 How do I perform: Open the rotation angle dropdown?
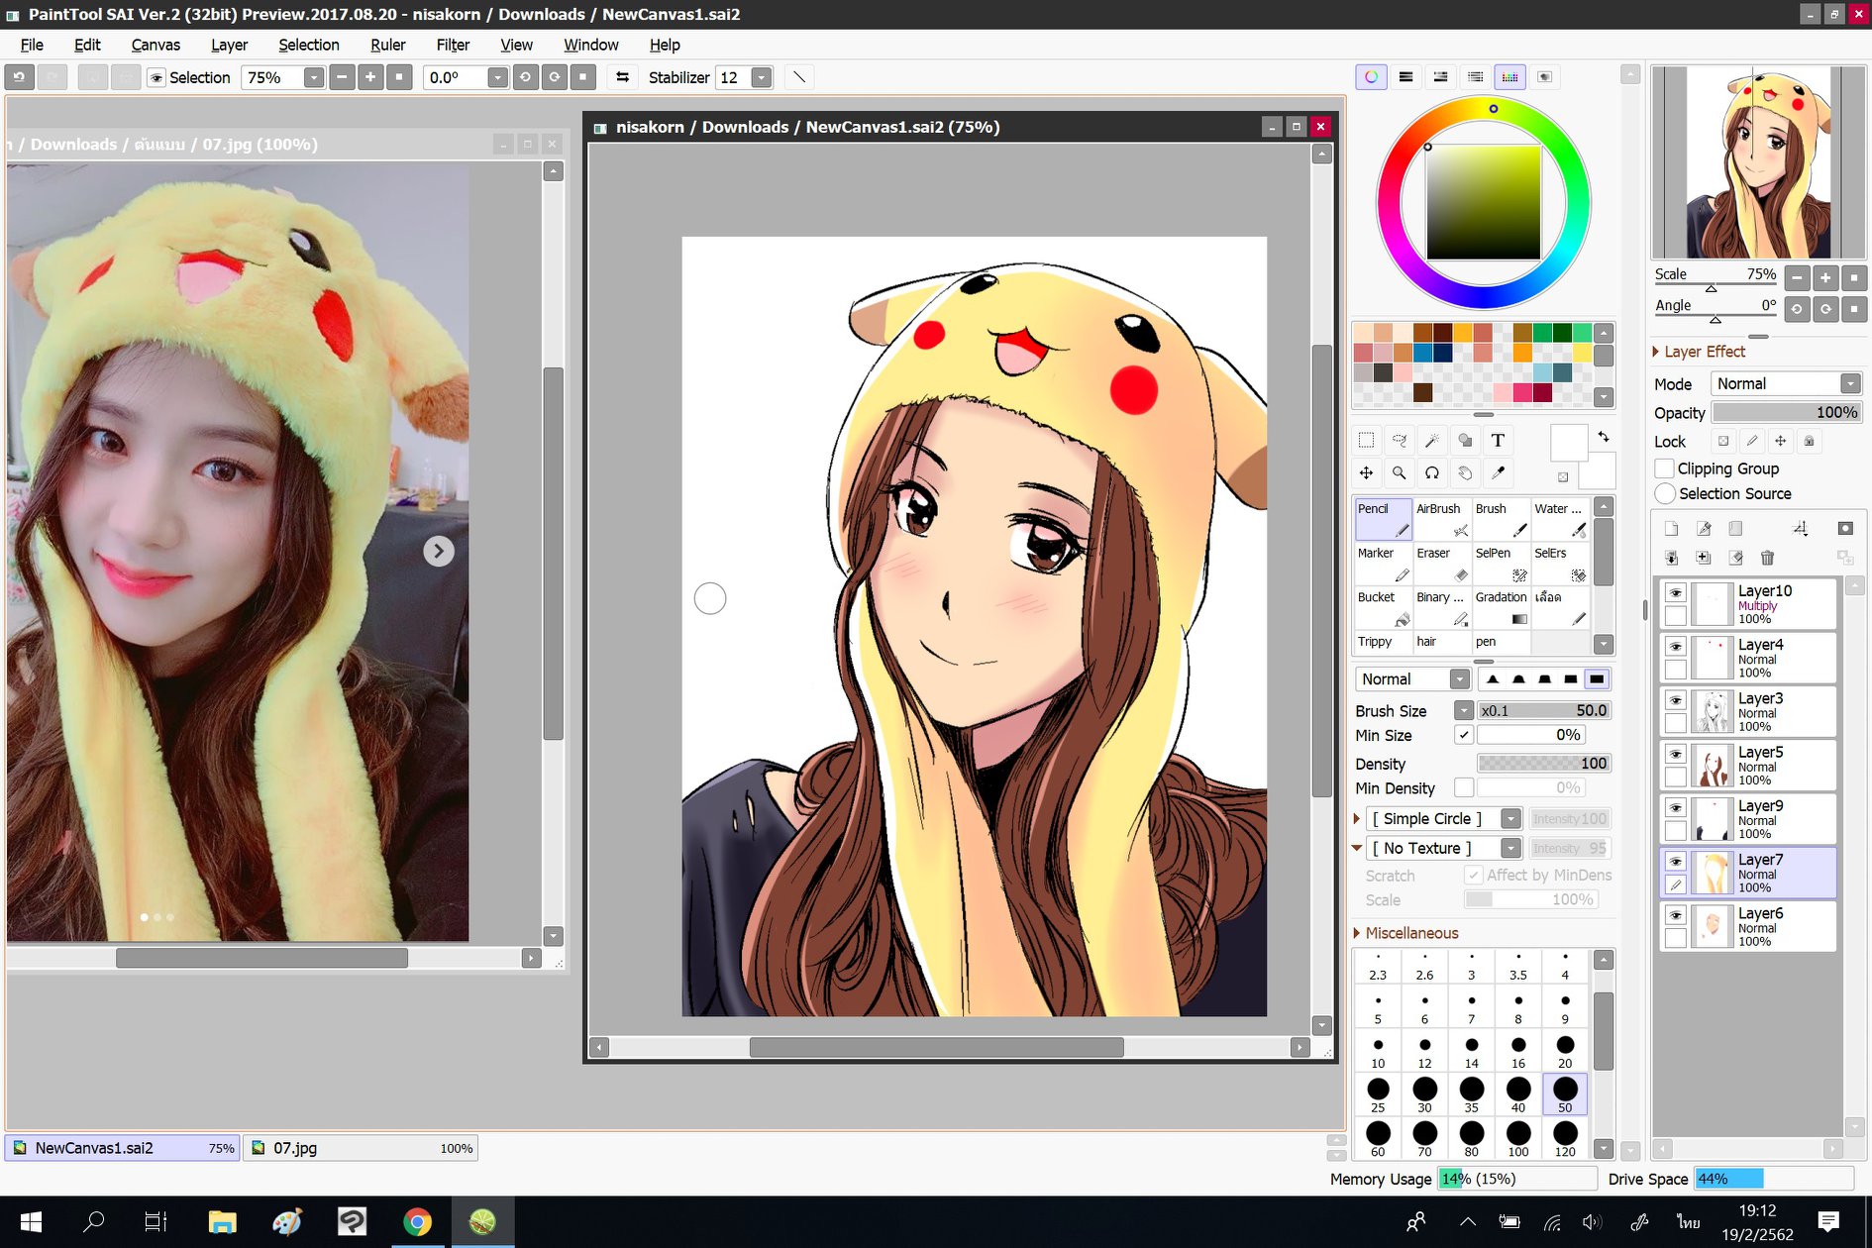click(497, 77)
